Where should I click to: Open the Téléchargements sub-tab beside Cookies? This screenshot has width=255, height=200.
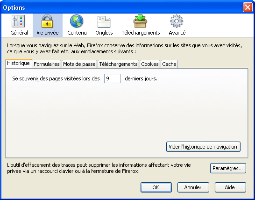tap(119, 64)
